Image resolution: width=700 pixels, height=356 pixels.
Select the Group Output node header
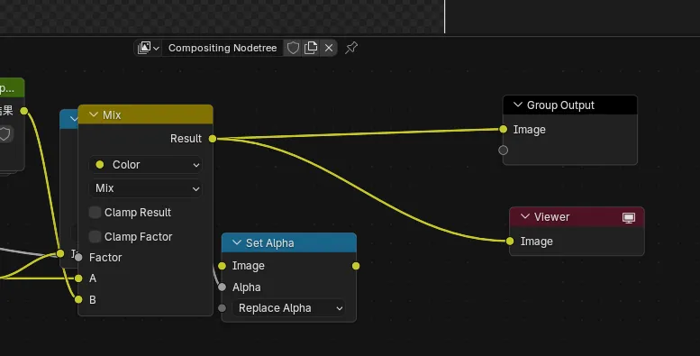coord(570,105)
